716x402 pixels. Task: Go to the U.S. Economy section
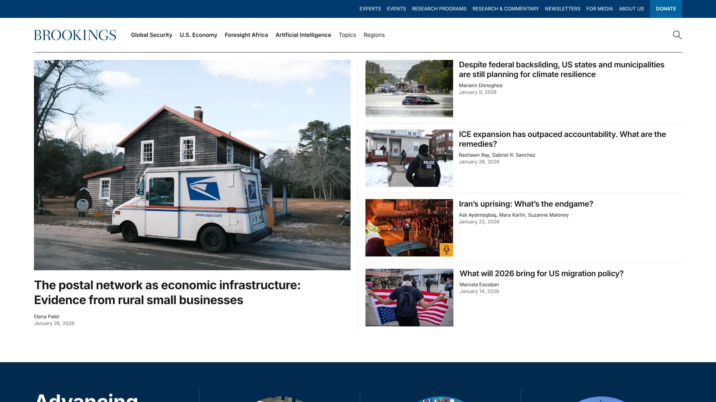coord(198,35)
